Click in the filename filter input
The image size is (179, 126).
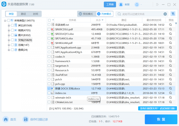point(140,14)
